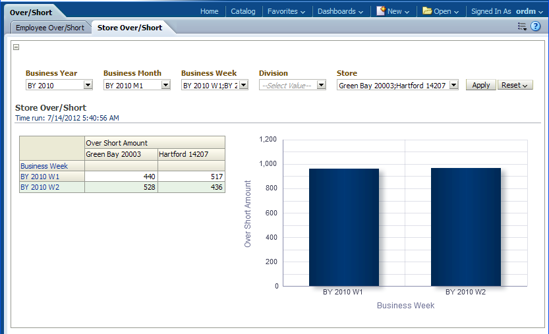
Task: Open the Business Year dropdown
Action: click(x=88, y=85)
